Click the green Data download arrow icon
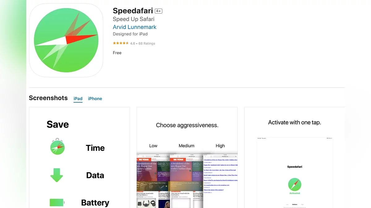The width and height of the screenshot is (371, 208). 57,175
